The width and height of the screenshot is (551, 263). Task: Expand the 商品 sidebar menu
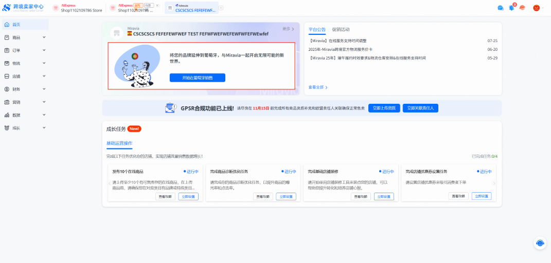pyautogui.click(x=25, y=37)
